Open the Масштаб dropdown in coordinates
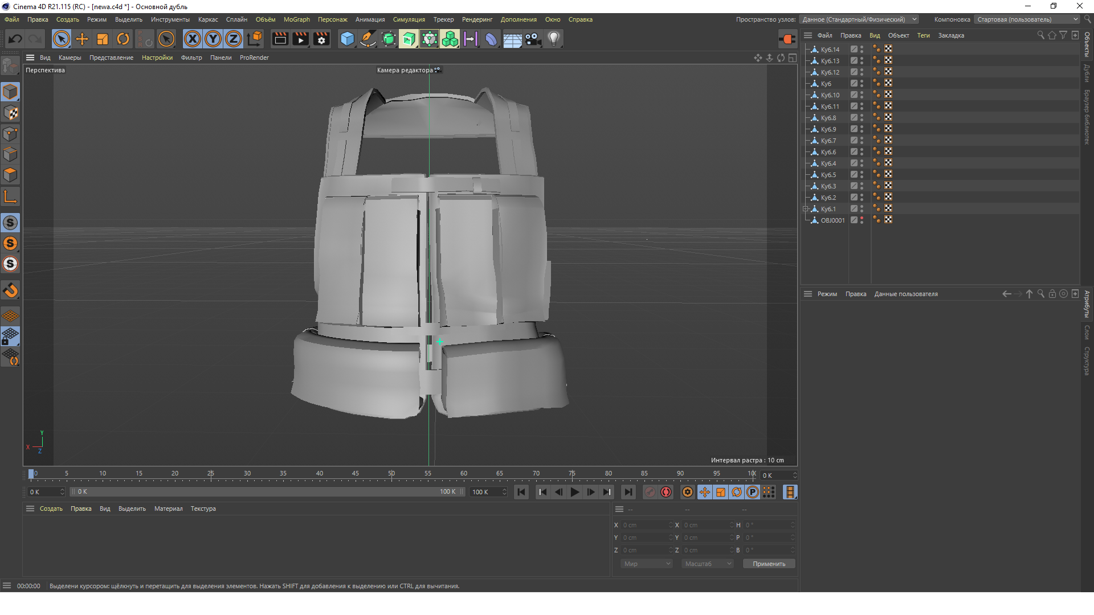This screenshot has width=1094, height=615. tap(708, 564)
